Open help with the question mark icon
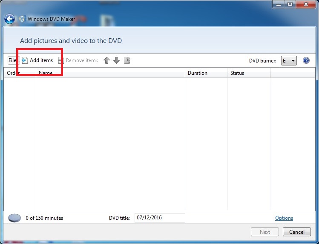 (306, 60)
